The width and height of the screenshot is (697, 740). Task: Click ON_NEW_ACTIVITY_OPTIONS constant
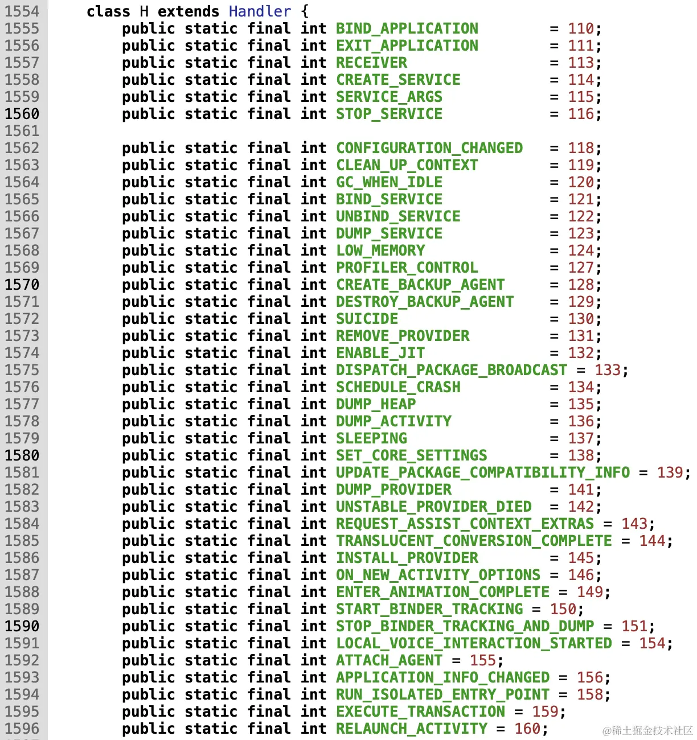(x=438, y=575)
